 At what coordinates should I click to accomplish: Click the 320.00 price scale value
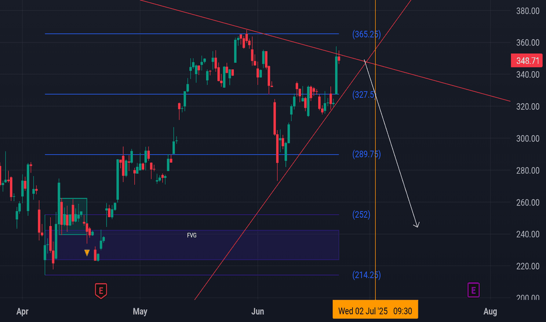click(x=527, y=107)
